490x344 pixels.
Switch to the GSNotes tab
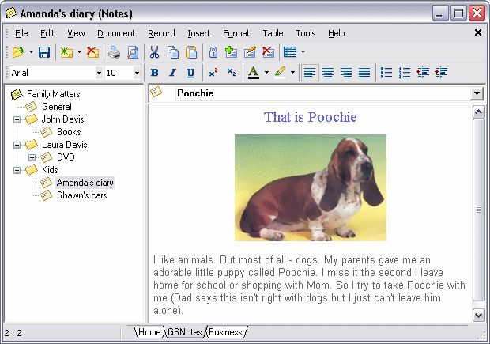(185, 332)
